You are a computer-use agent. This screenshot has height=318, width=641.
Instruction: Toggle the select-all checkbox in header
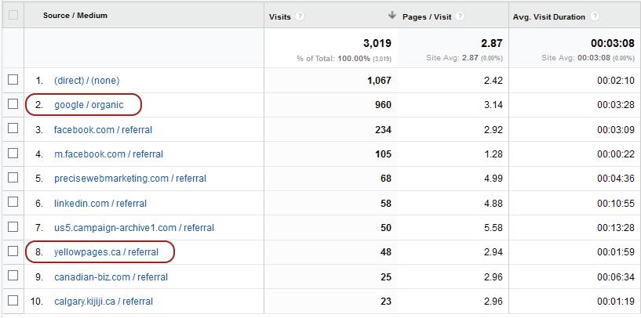tap(13, 15)
